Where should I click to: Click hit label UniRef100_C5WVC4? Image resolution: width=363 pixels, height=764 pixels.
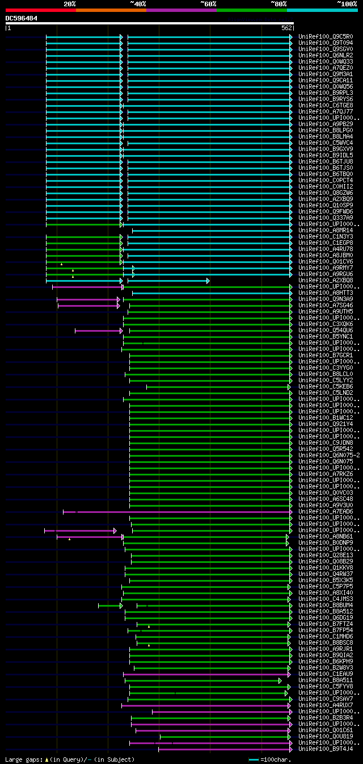click(x=326, y=143)
